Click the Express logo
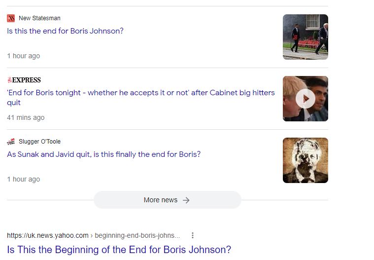 (x=24, y=80)
